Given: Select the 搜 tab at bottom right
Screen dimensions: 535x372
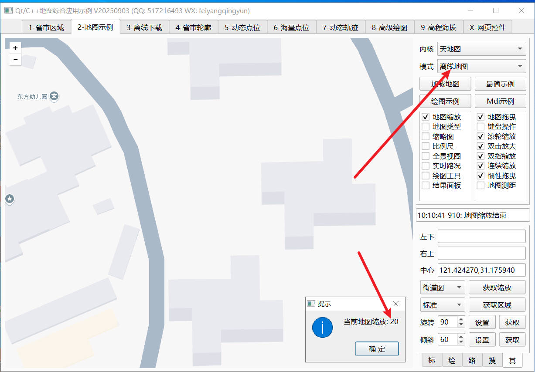Looking at the screenshot, I should coord(492,360).
